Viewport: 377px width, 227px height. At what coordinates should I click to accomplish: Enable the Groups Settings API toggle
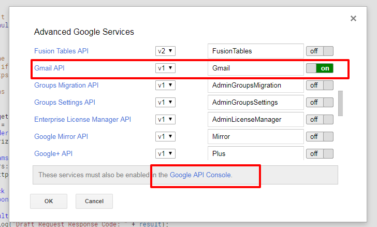tap(320, 102)
